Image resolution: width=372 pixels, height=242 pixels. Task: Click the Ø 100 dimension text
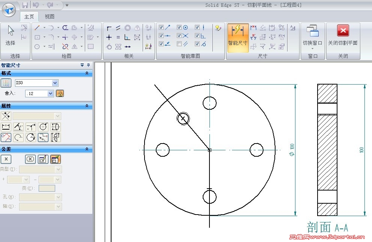pyautogui.click(x=292, y=150)
